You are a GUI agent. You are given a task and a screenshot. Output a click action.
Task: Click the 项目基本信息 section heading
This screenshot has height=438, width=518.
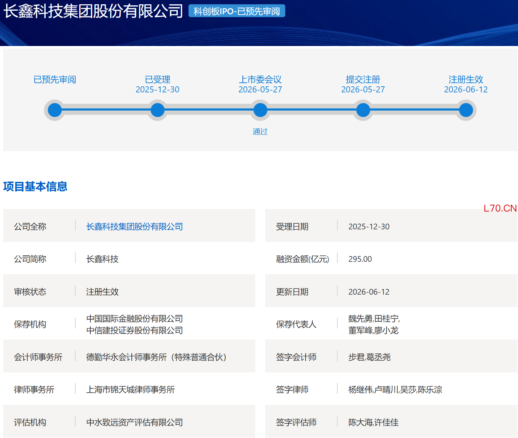point(35,187)
